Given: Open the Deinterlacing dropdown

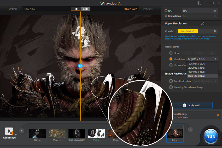Looking at the screenshot, I should pos(200,16).
